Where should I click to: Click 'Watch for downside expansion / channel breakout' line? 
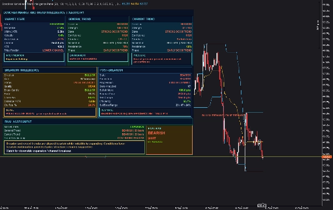(x=39, y=151)
